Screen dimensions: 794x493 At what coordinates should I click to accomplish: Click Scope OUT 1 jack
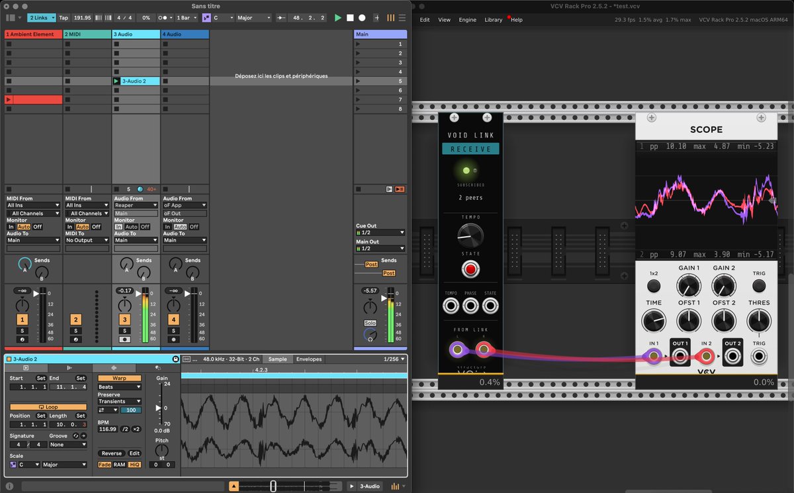[680, 357]
